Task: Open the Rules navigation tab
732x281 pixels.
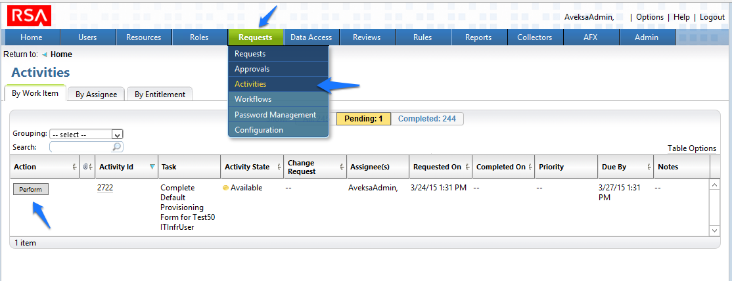Action: pyautogui.click(x=423, y=37)
